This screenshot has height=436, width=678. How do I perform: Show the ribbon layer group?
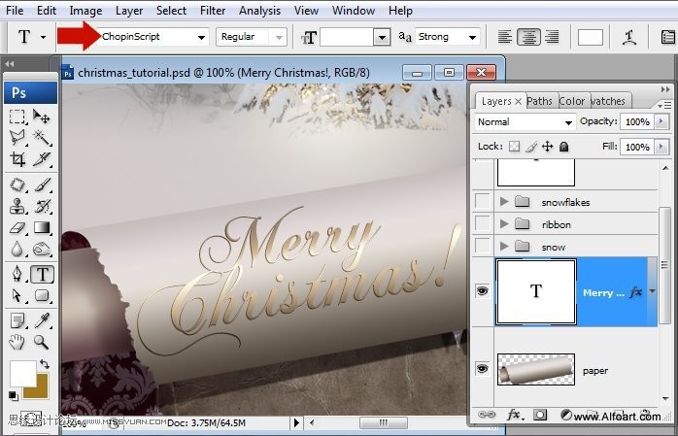pos(483,223)
